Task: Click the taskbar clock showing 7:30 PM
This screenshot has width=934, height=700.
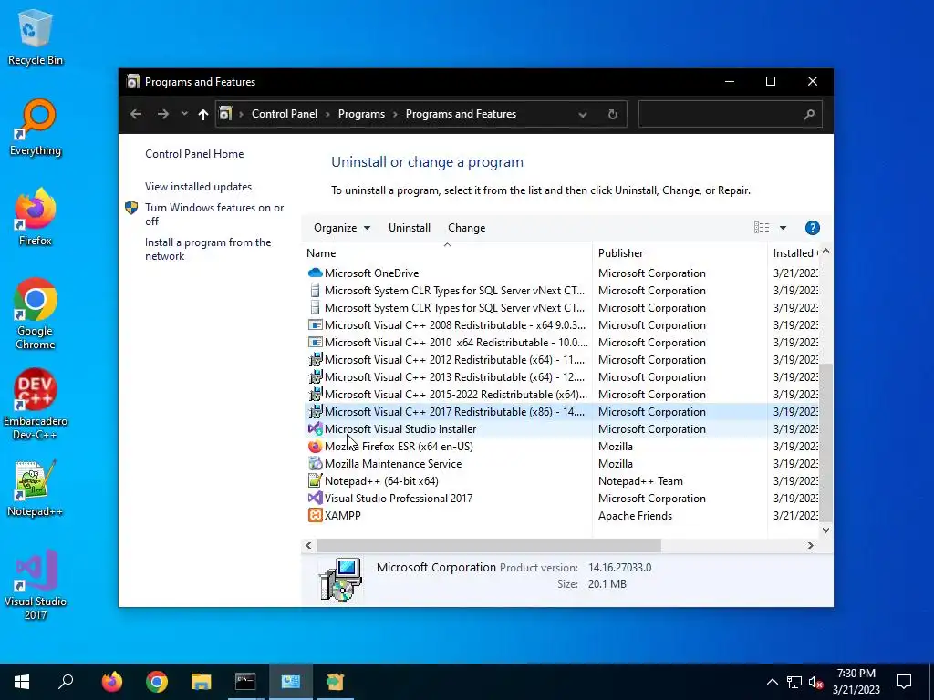Action: point(856,682)
